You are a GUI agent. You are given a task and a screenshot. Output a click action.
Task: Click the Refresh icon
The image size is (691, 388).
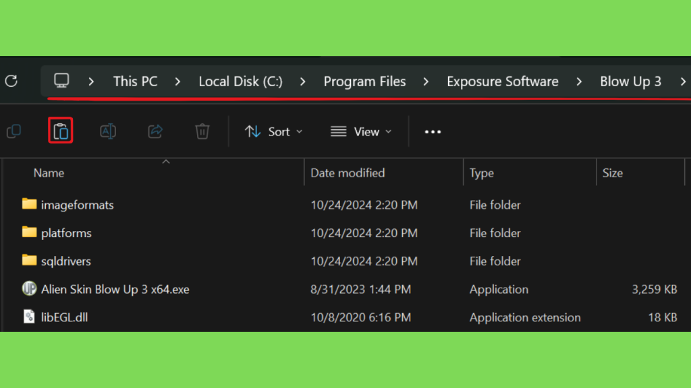coord(11,81)
